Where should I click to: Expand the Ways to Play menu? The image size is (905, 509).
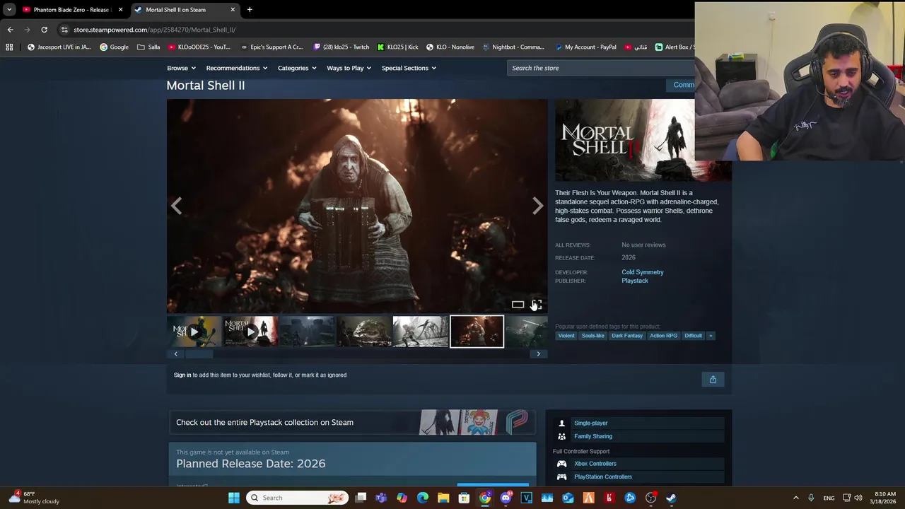(349, 68)
